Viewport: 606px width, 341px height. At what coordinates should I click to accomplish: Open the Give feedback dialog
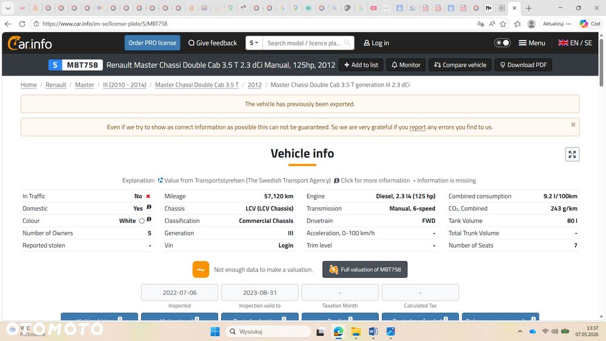tap(213, 43)
